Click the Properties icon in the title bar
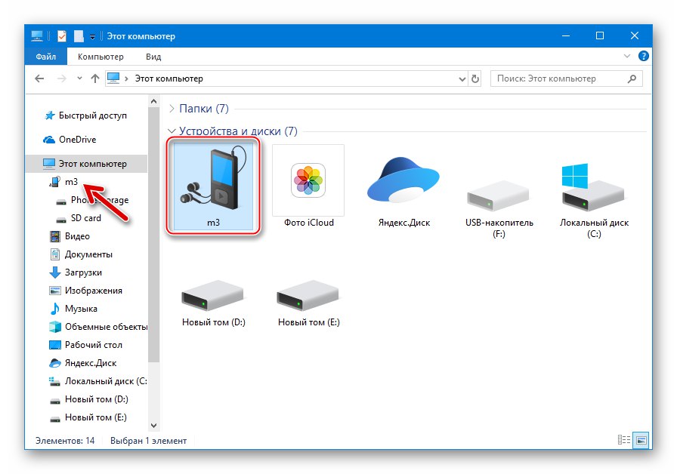The height and width of the screenshot is (474, 677). pyautogui.click(x=62, y=35)
